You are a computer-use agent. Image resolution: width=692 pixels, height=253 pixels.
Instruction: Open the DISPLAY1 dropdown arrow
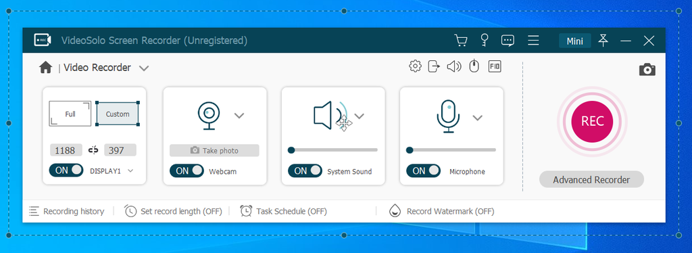click(x=130, y=170)
